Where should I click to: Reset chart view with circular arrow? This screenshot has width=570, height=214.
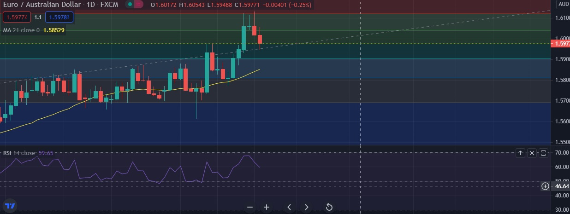pyautogui.click(x=329, y=207)
